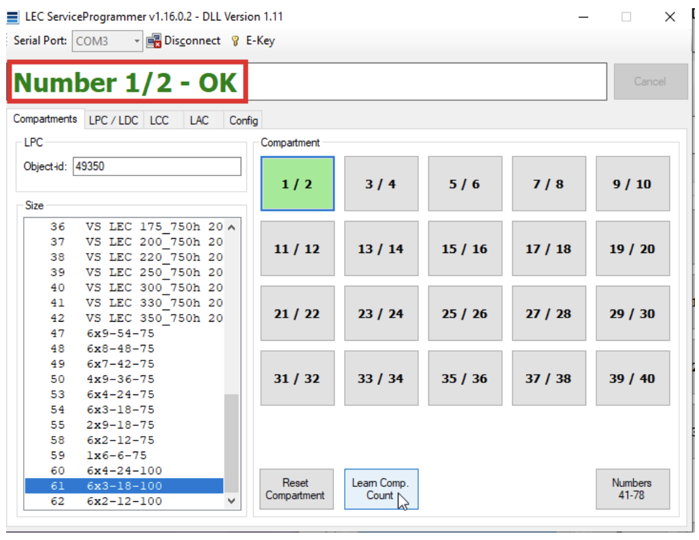The height and width of the screenshot is (540, 699).
Task: Select size 58 6x2-12-75
Action: [x=124, y=440]
